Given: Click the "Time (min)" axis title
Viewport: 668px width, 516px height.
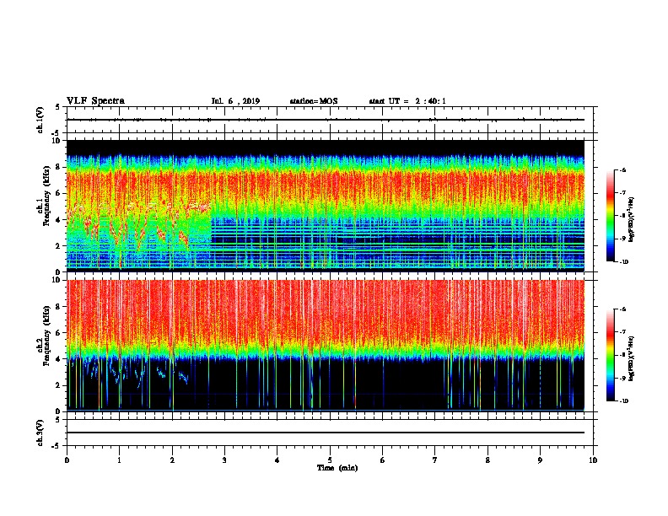Looking at the screenshot, I should [x=337, y=468].
